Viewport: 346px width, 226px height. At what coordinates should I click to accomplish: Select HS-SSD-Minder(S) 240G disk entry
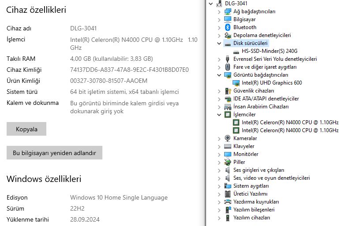click(x=269, y=51)
